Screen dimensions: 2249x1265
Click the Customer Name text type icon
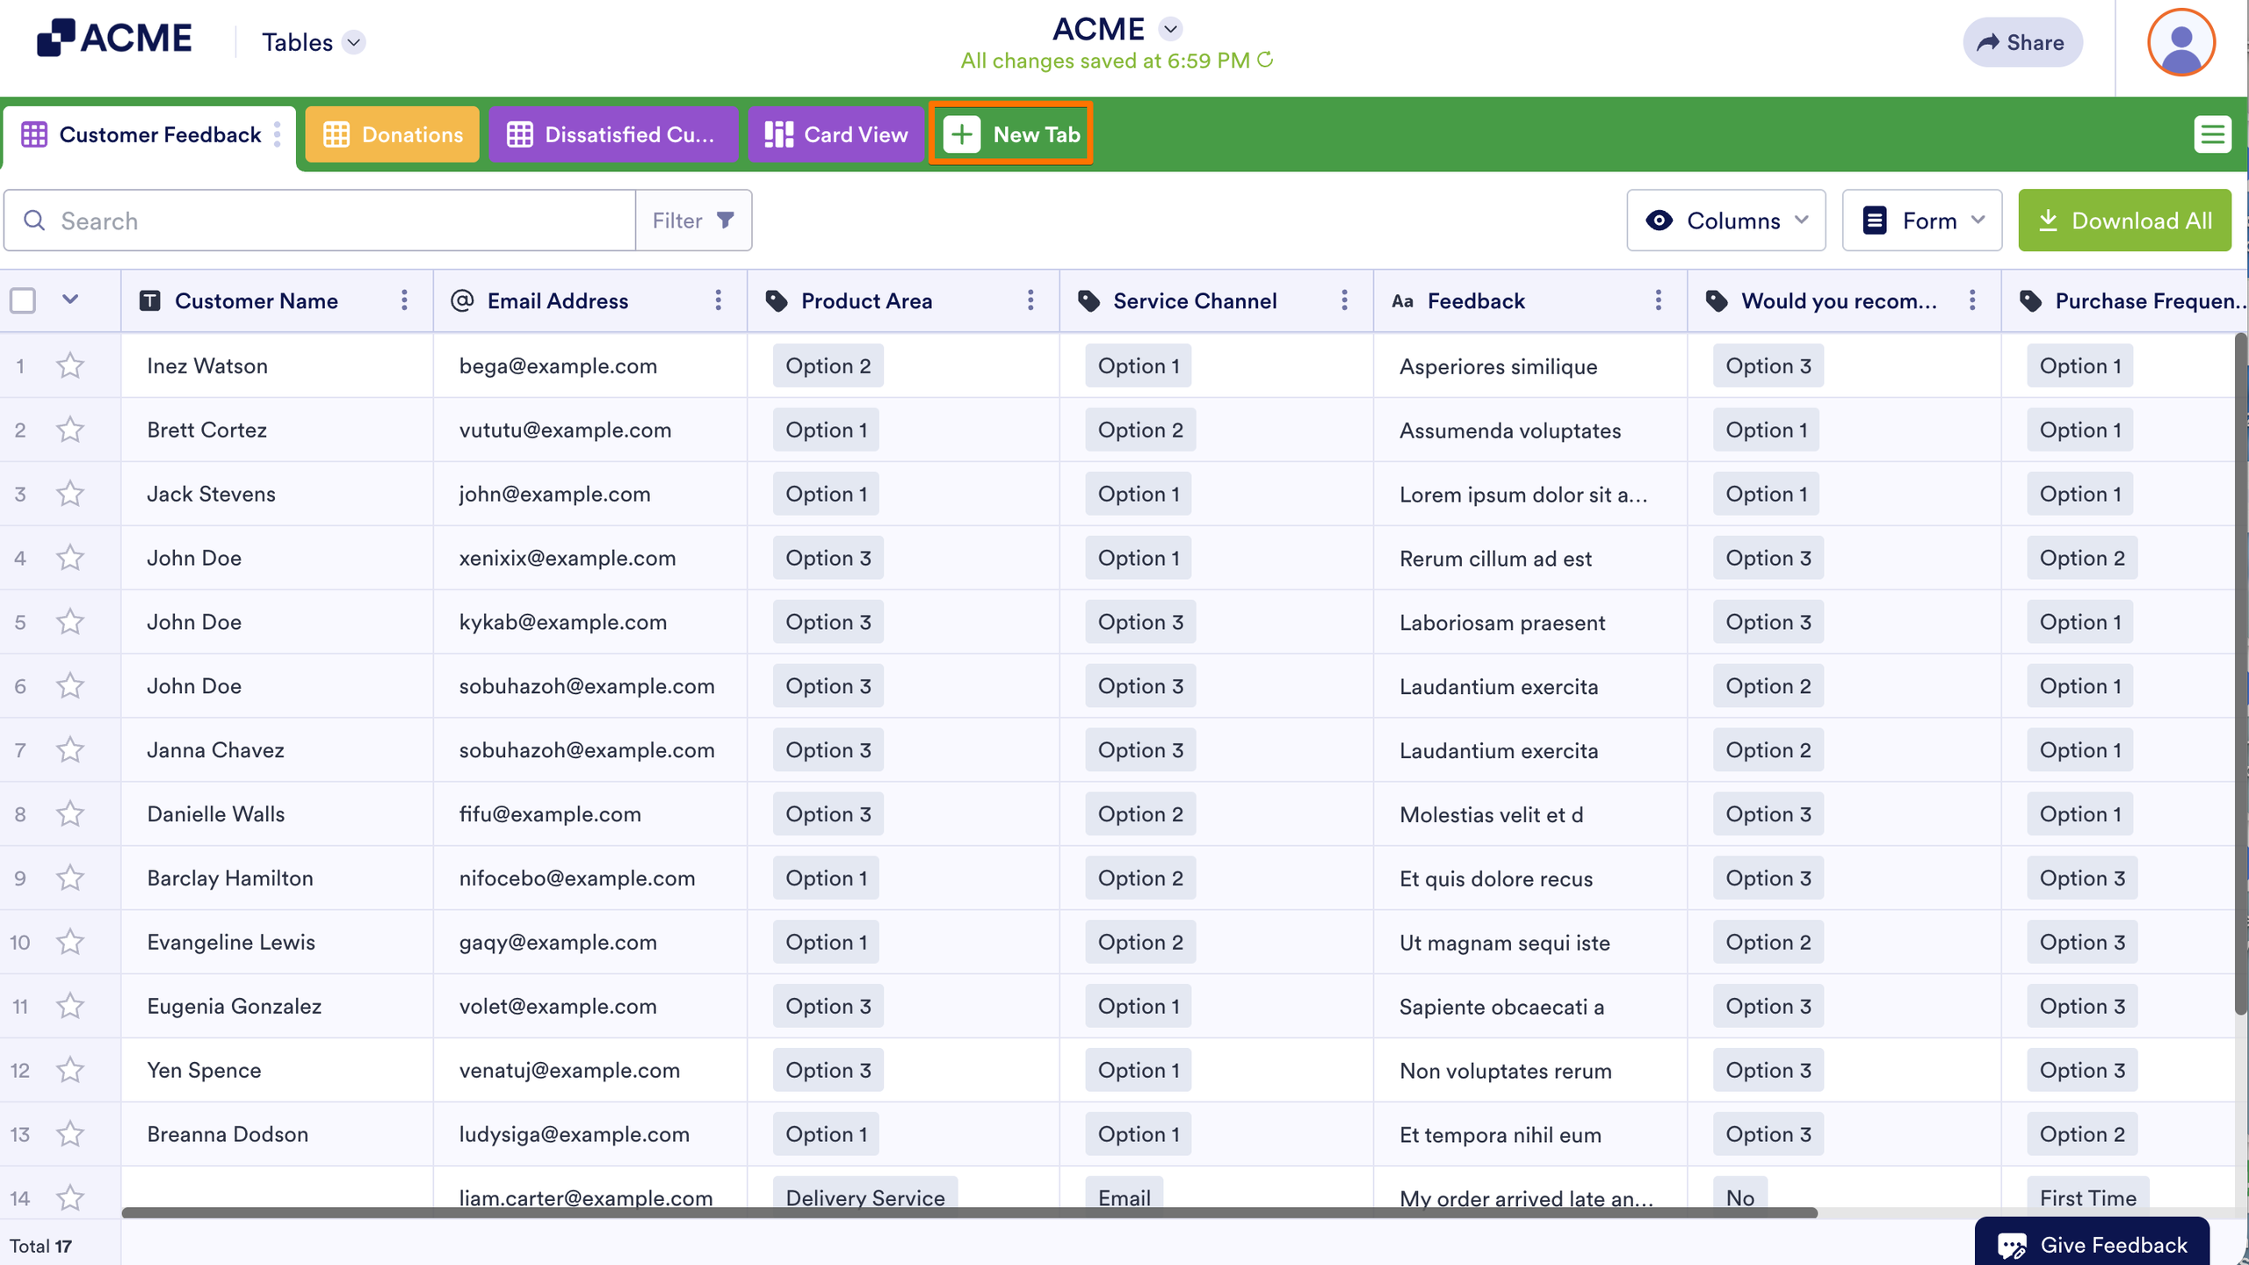(x=150, y=300)
